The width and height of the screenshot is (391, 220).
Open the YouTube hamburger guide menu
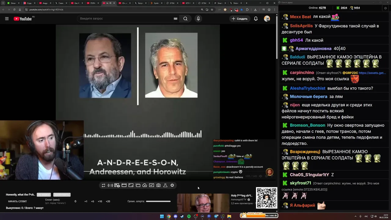(x=7, y=19)
